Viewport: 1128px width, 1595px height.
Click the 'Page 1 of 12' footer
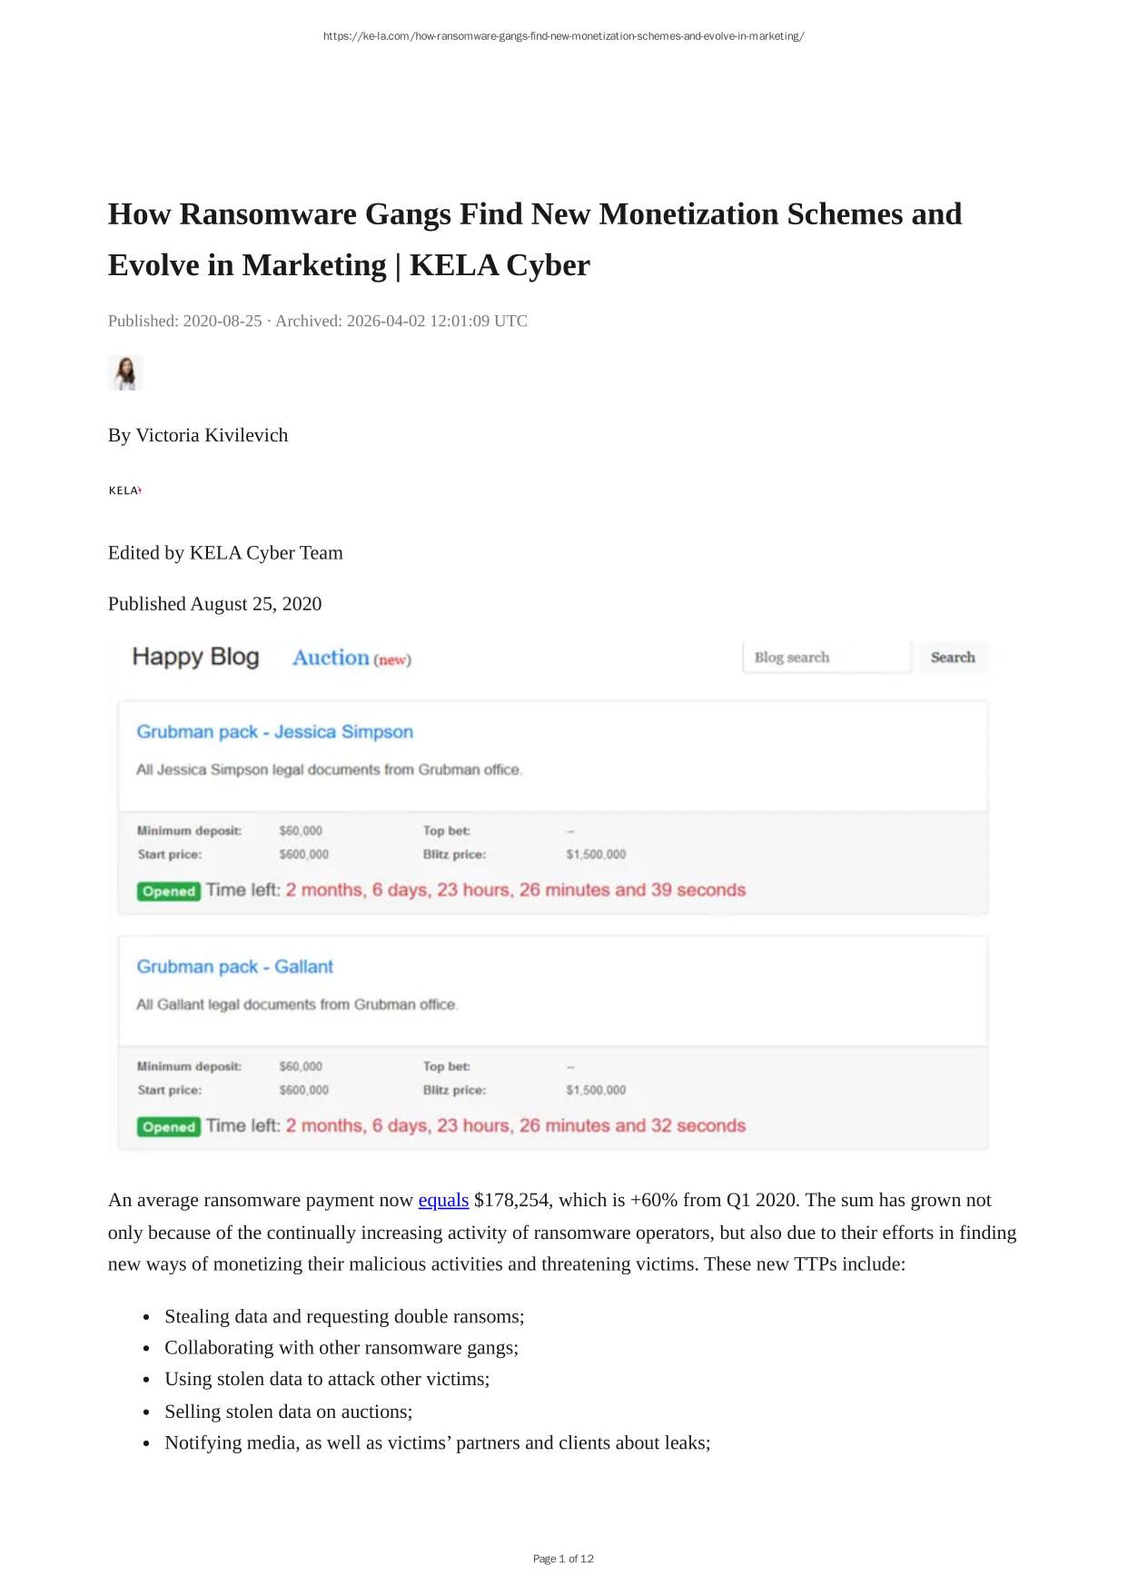(563, 1559)
